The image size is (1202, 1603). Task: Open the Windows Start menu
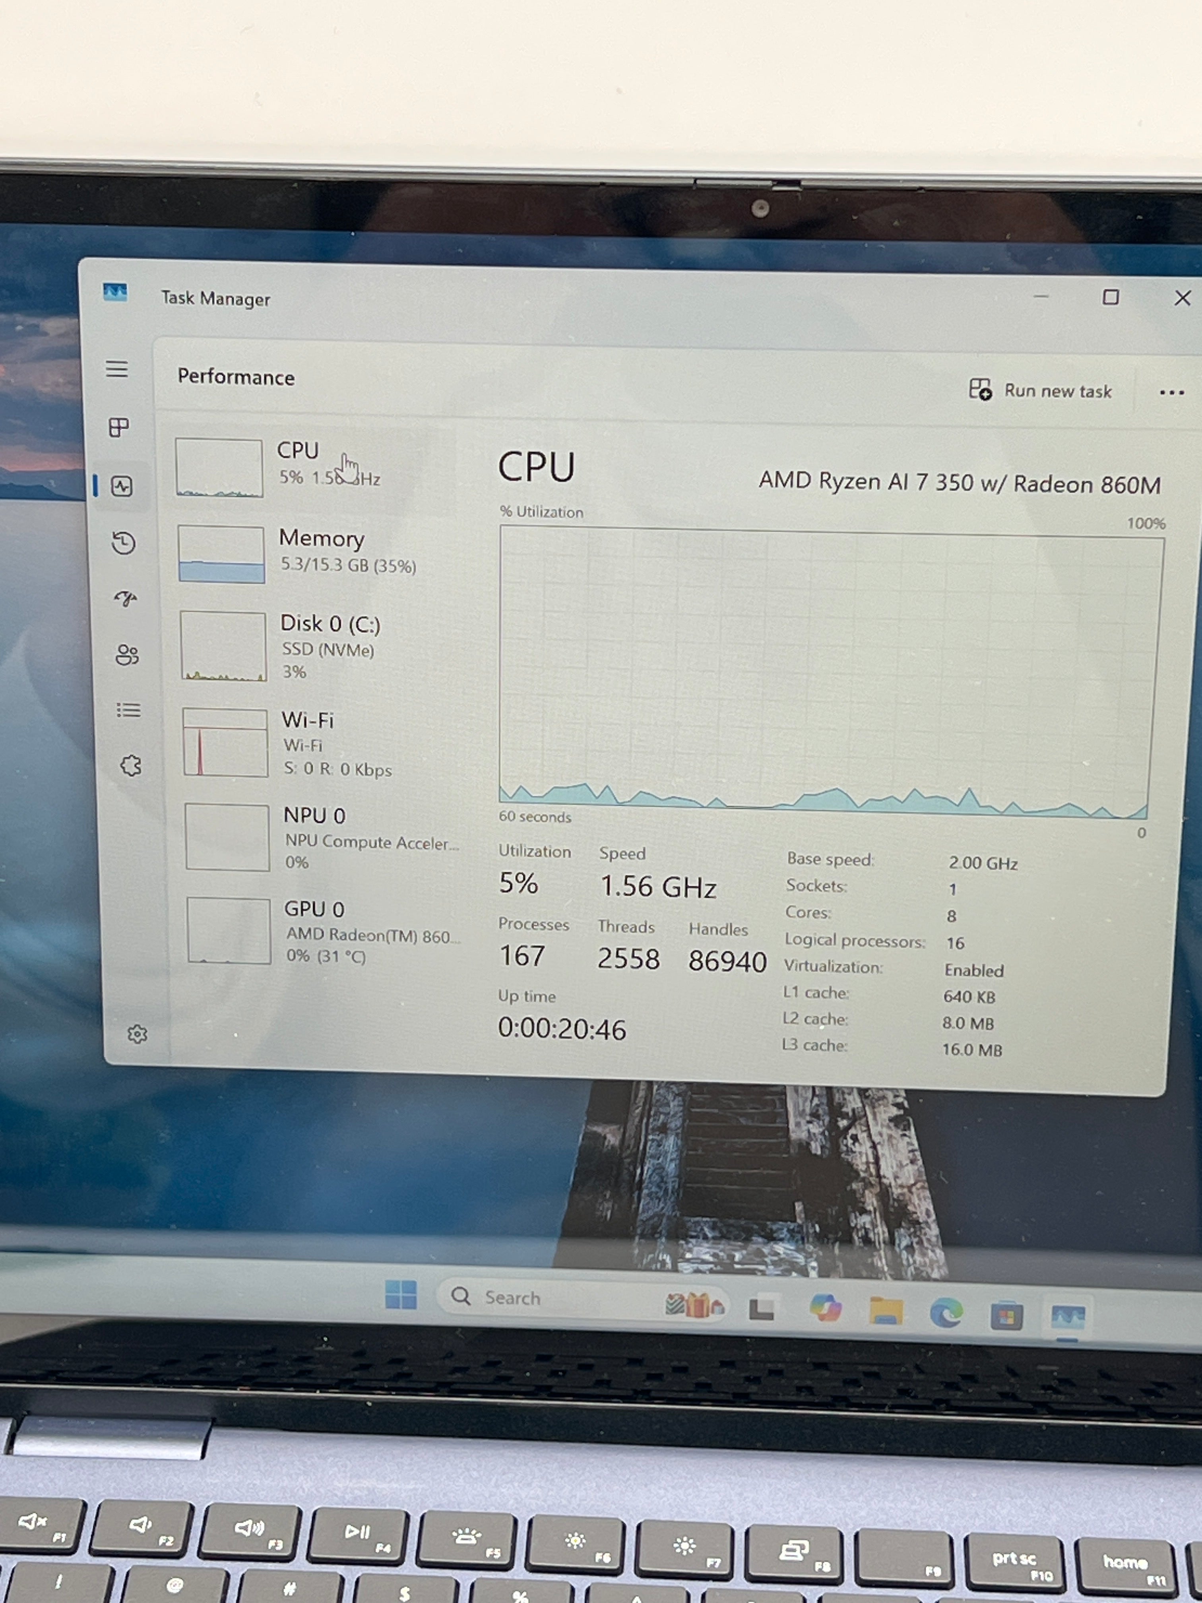click(x=401, y=1294)
